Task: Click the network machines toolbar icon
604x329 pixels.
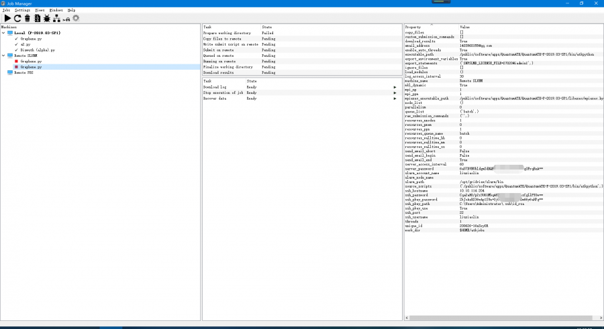Action: tap(56, 18)
